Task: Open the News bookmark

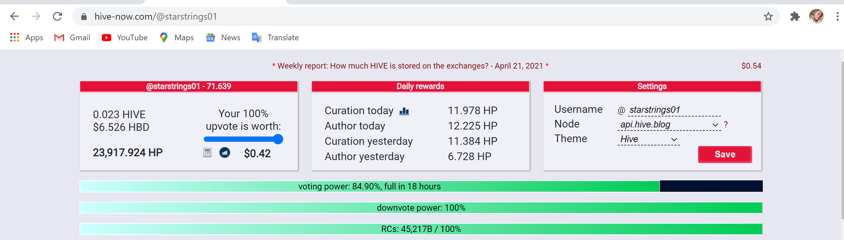Action: click(x=223, y=38)
